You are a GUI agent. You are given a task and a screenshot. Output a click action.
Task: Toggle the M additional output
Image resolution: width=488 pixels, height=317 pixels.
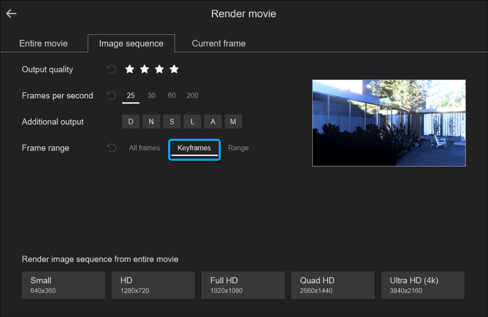233,122
